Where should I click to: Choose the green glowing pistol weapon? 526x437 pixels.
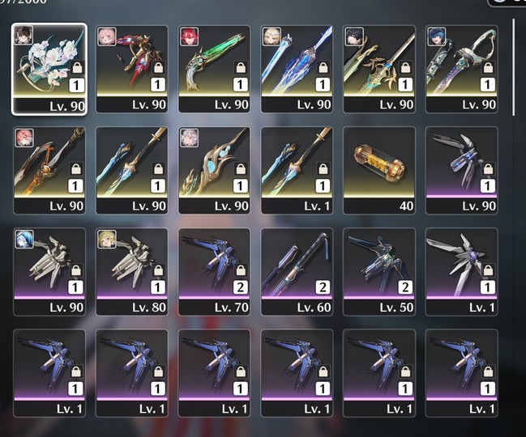pos(214,69)
